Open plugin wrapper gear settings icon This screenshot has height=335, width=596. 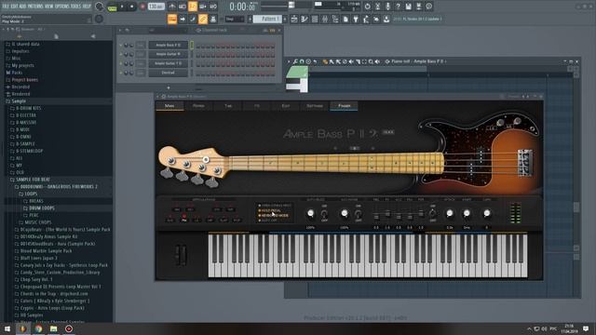click(x=164, y=97)
